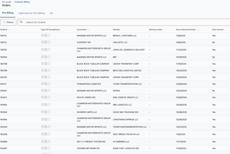
Task: Sort by the Docs Received Date arrows
Action: pos(198,30)
